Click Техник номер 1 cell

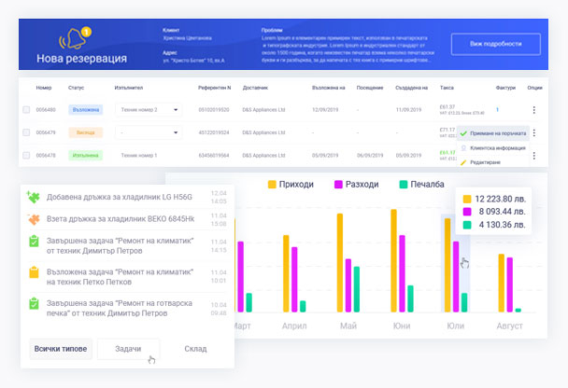click(x=139, y=155)
